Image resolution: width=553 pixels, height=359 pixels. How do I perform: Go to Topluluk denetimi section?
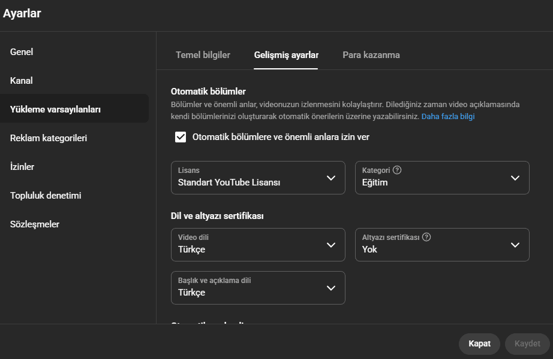point(46,196)
